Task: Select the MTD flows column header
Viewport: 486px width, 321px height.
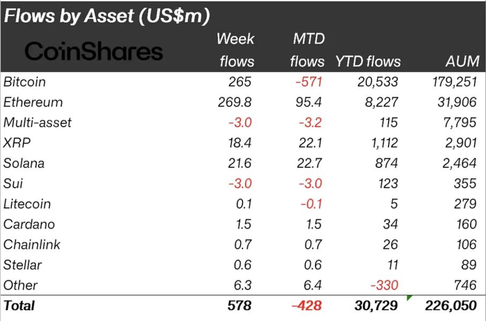Action: click(307, 50)
